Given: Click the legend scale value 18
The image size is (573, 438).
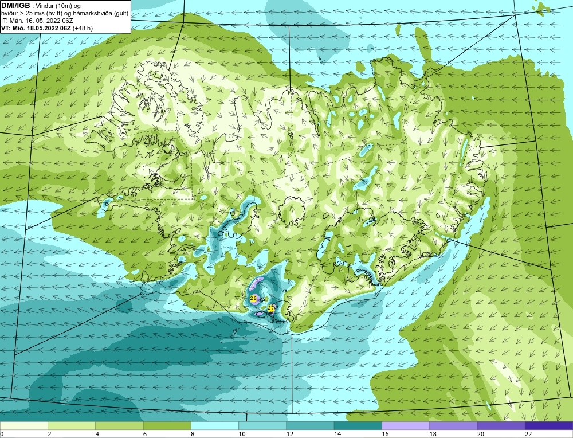Looking at the screenshot, I should pyautogui.click(x=433, y=434).
